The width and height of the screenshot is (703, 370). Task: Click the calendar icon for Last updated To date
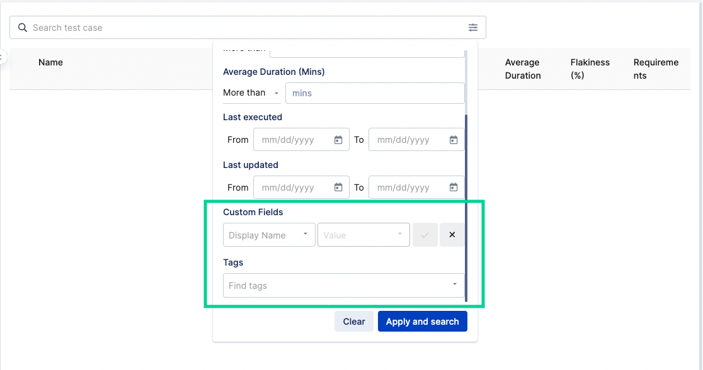coord(454,187)
